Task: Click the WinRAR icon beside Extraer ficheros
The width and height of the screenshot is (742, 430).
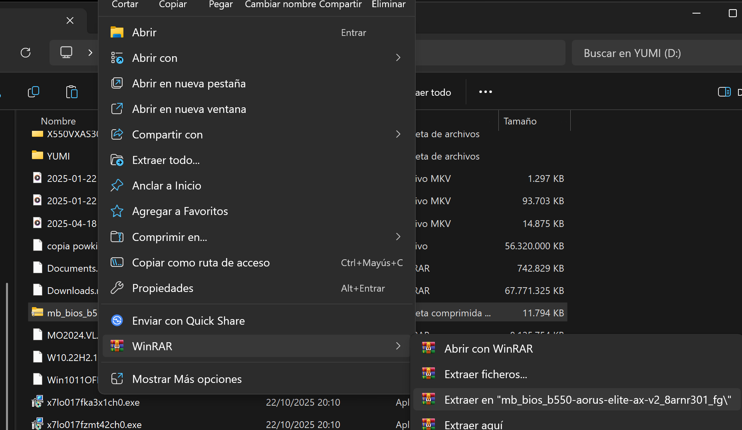Action: (x=429, y=374)
